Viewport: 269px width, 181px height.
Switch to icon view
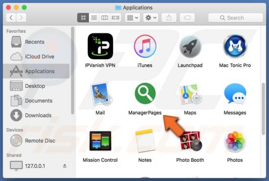(x=83, y=17)
